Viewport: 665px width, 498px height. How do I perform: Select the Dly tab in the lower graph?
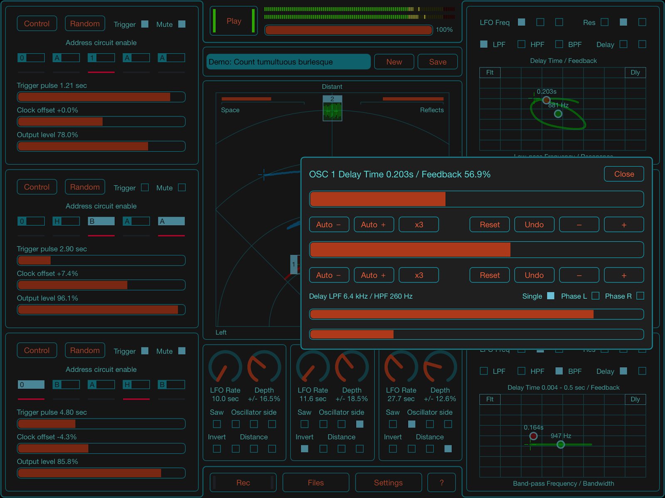click(x=635, y=399)
